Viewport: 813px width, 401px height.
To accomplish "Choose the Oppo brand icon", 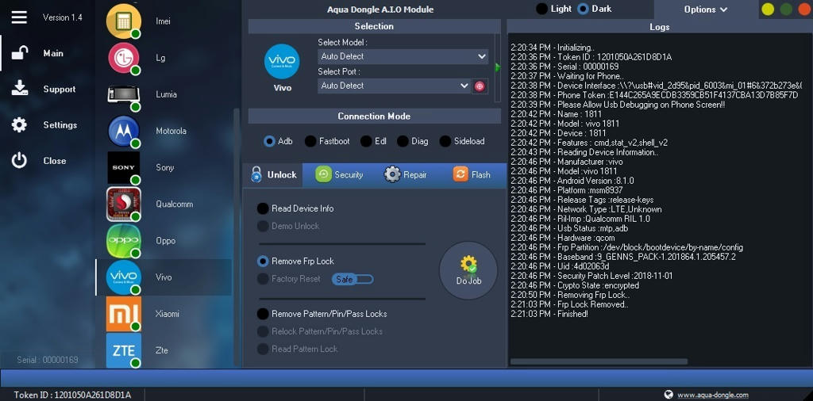I will click(x=123, y=241).
